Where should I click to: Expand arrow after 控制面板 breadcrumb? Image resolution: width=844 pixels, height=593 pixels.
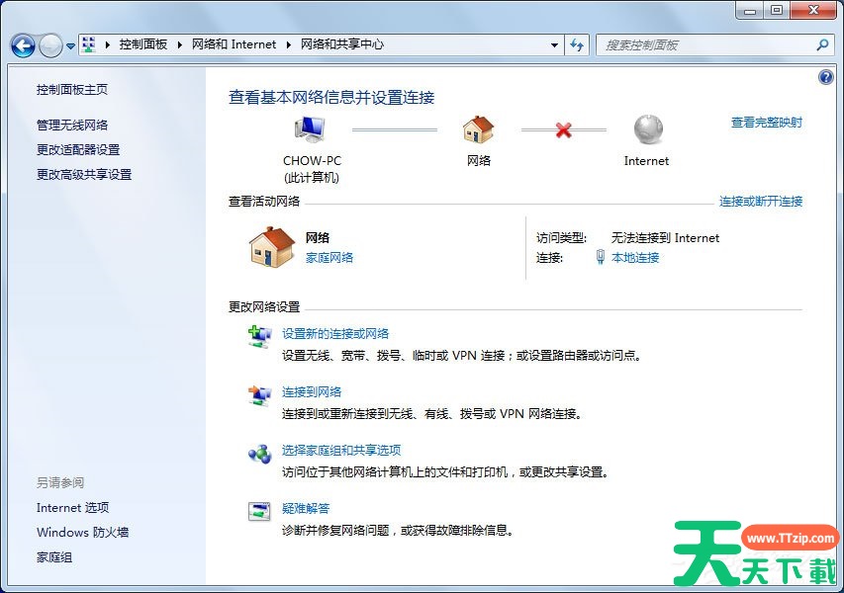coord(179,45)
